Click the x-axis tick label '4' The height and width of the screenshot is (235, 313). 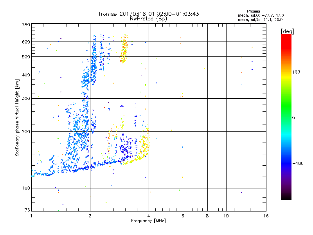click(x=149, y=216)
